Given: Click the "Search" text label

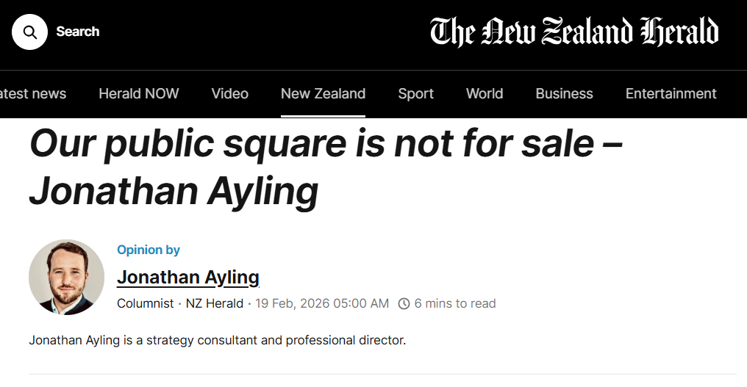Looking at the screenshot, I should 77,32.
